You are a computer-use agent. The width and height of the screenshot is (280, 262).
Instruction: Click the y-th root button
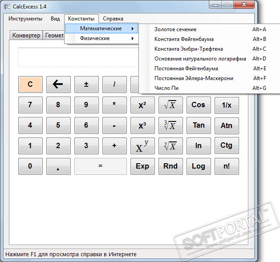170,146
